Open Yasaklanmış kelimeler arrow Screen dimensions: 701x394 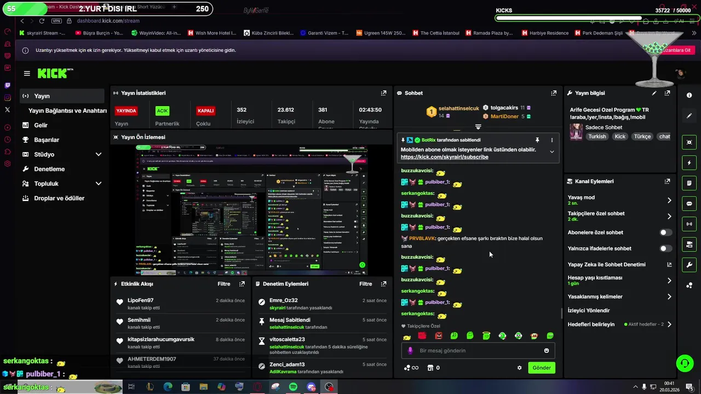click(669, 297)
